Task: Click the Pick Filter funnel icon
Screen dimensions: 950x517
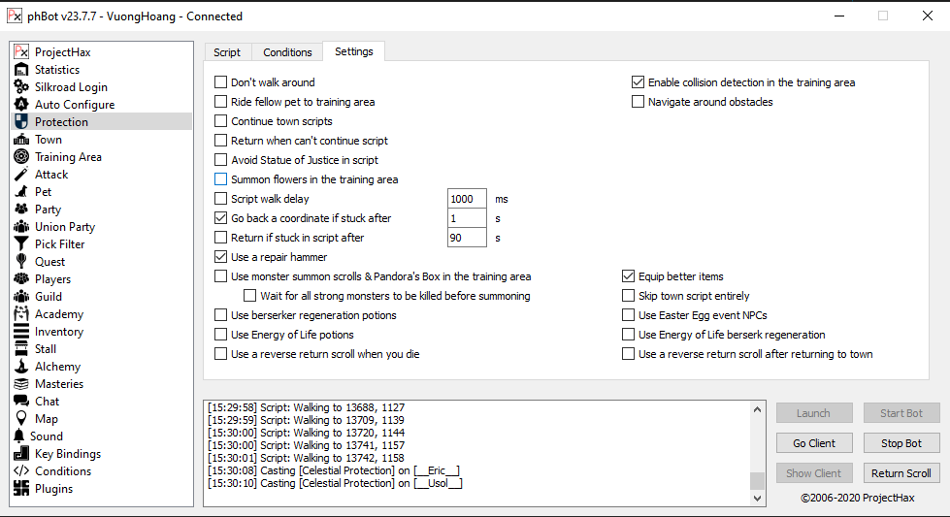Action: 21,244
